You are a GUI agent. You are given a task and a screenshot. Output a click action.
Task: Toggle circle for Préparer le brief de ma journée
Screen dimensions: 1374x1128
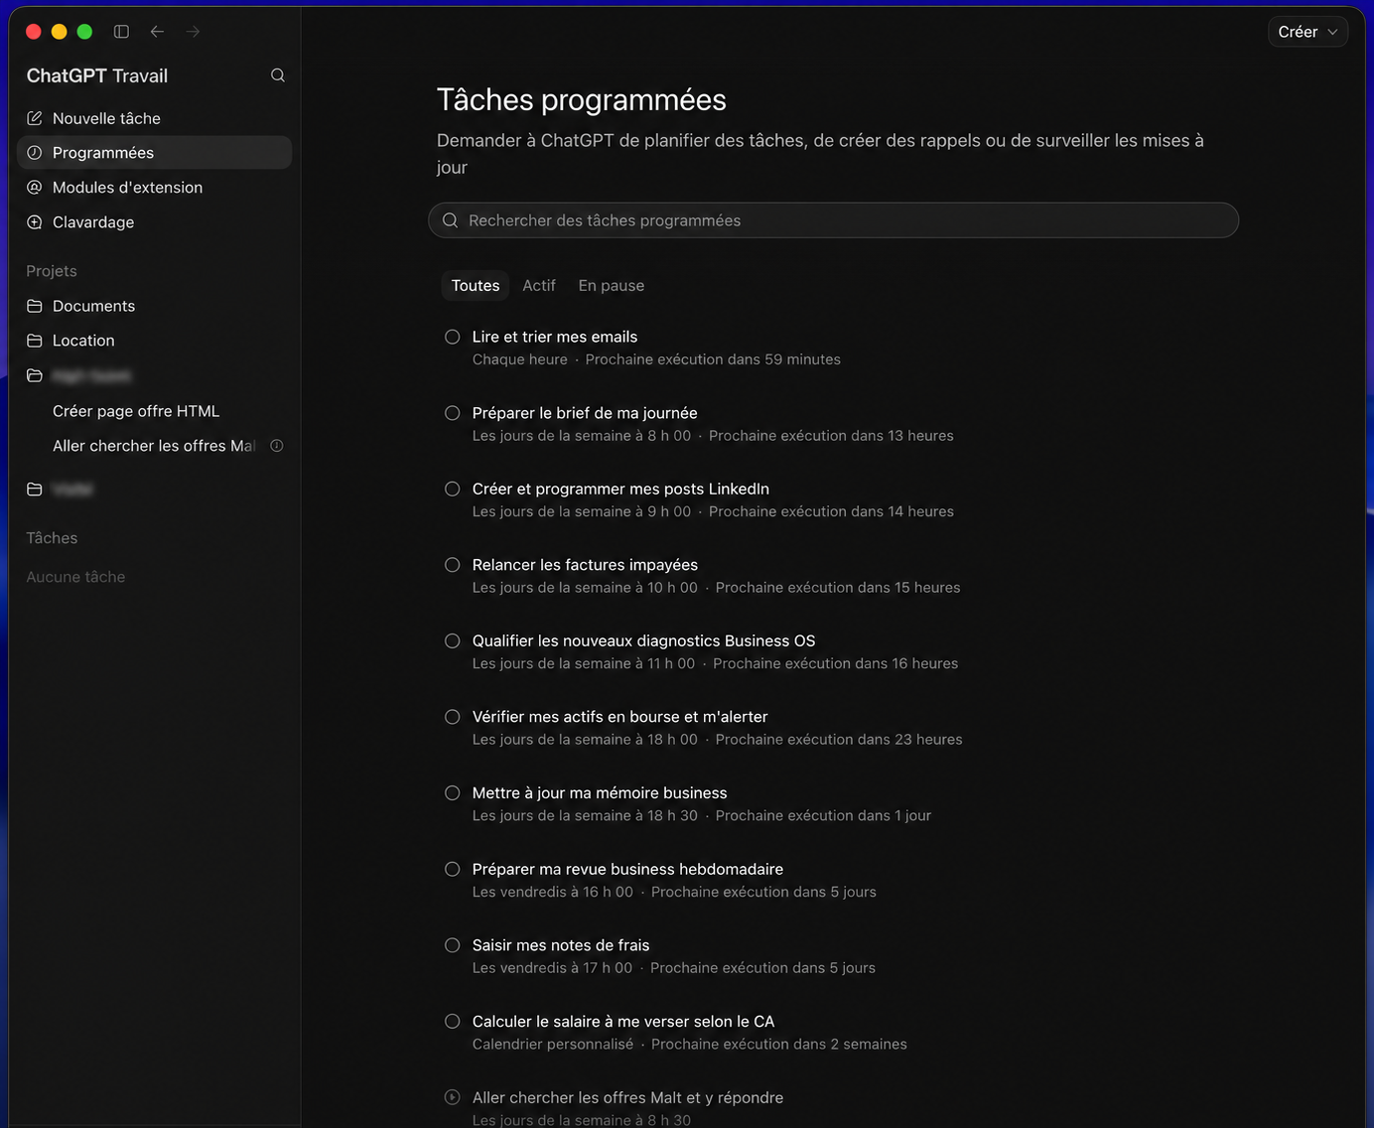point(453,413)
